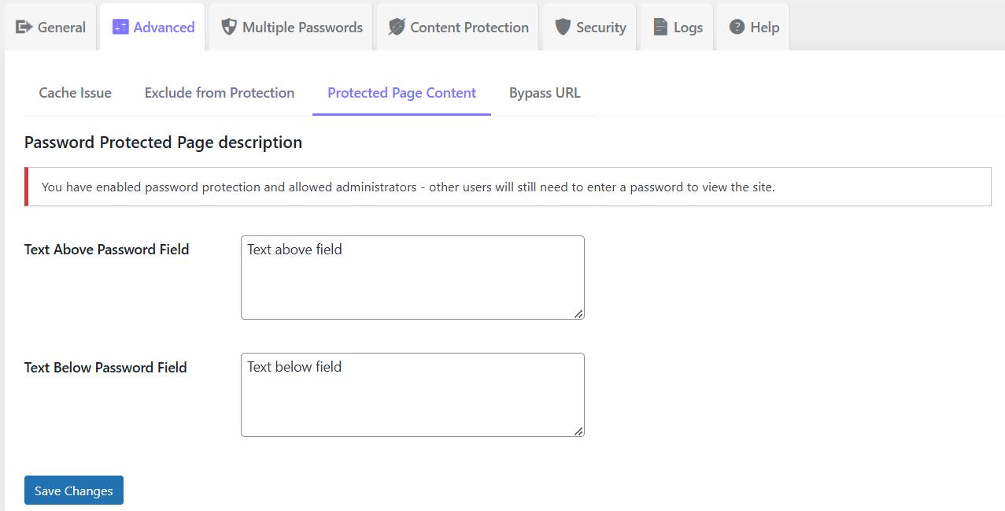
Task: Click inside the Text Above Password Field box
Action: (412, 276)
